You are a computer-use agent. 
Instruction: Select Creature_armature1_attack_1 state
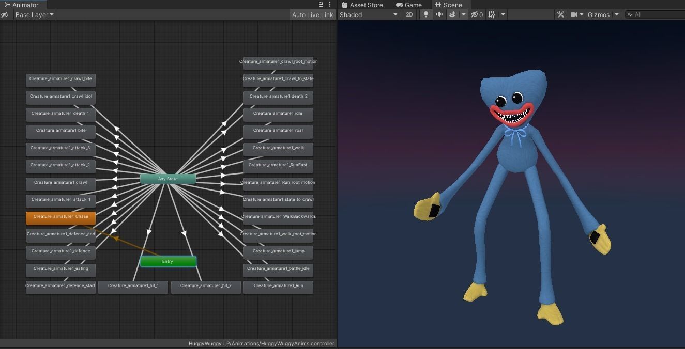click(x=61, y=200)
